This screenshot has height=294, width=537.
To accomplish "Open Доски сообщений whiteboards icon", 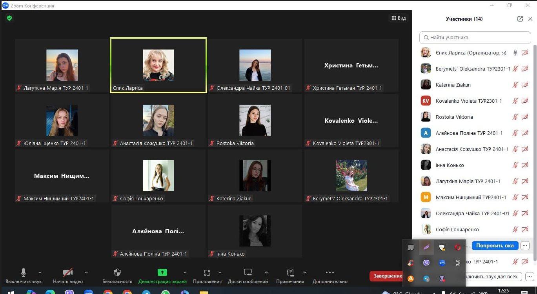I will pyautogui.click(x=248, y=273).
